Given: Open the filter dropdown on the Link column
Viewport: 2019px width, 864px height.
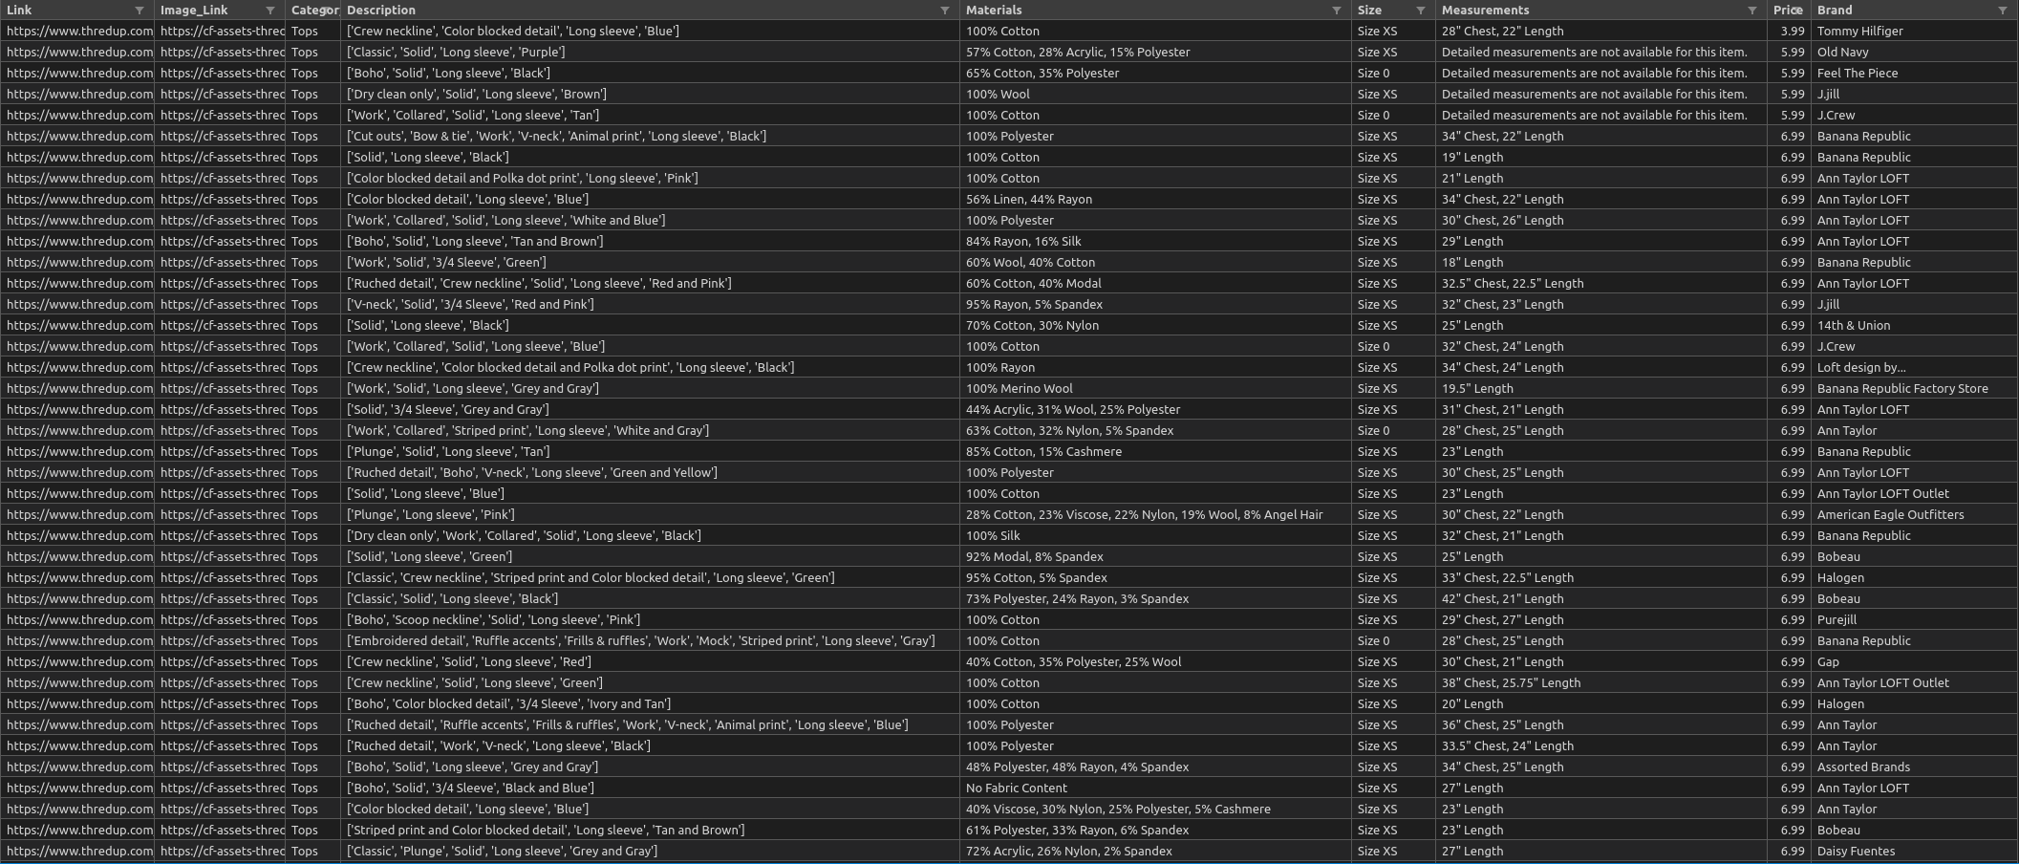Looking at the screenshot, I should (140, 11).
